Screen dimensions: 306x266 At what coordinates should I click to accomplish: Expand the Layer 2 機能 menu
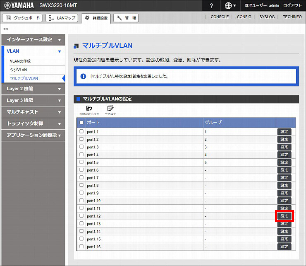coord(33,89)
